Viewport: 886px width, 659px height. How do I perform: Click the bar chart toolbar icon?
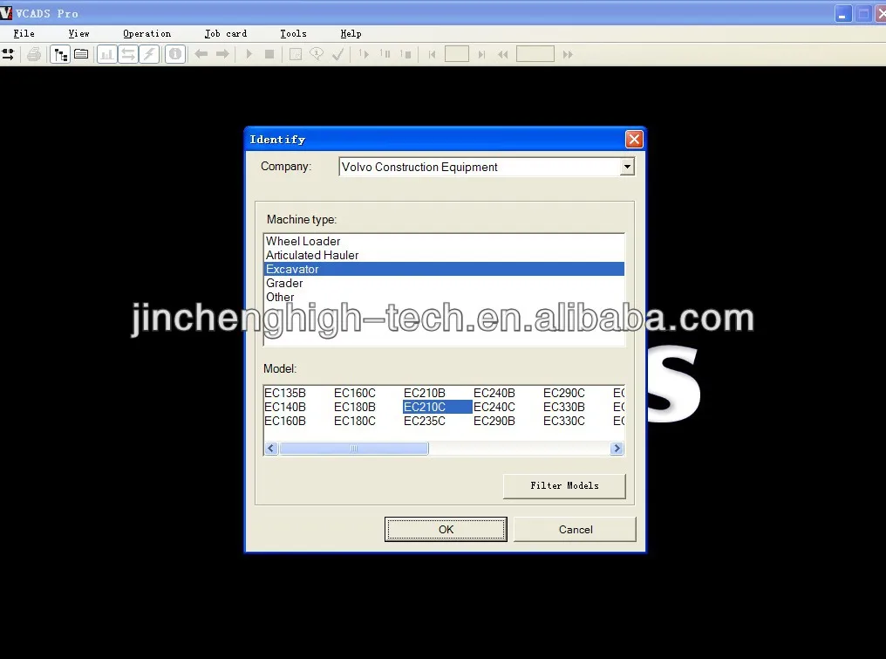pos(106,54)
